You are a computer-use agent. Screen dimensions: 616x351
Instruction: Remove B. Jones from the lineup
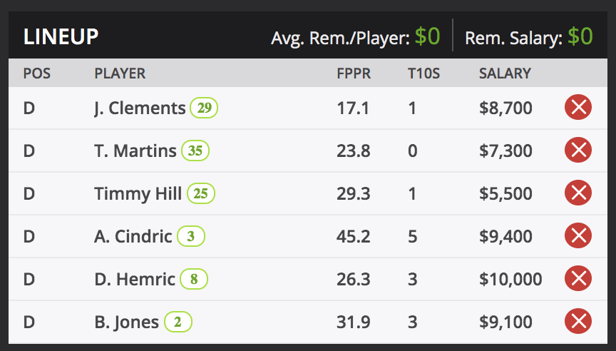(578, 322)
